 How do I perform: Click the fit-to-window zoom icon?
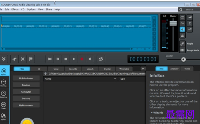[x=145, y=49]
